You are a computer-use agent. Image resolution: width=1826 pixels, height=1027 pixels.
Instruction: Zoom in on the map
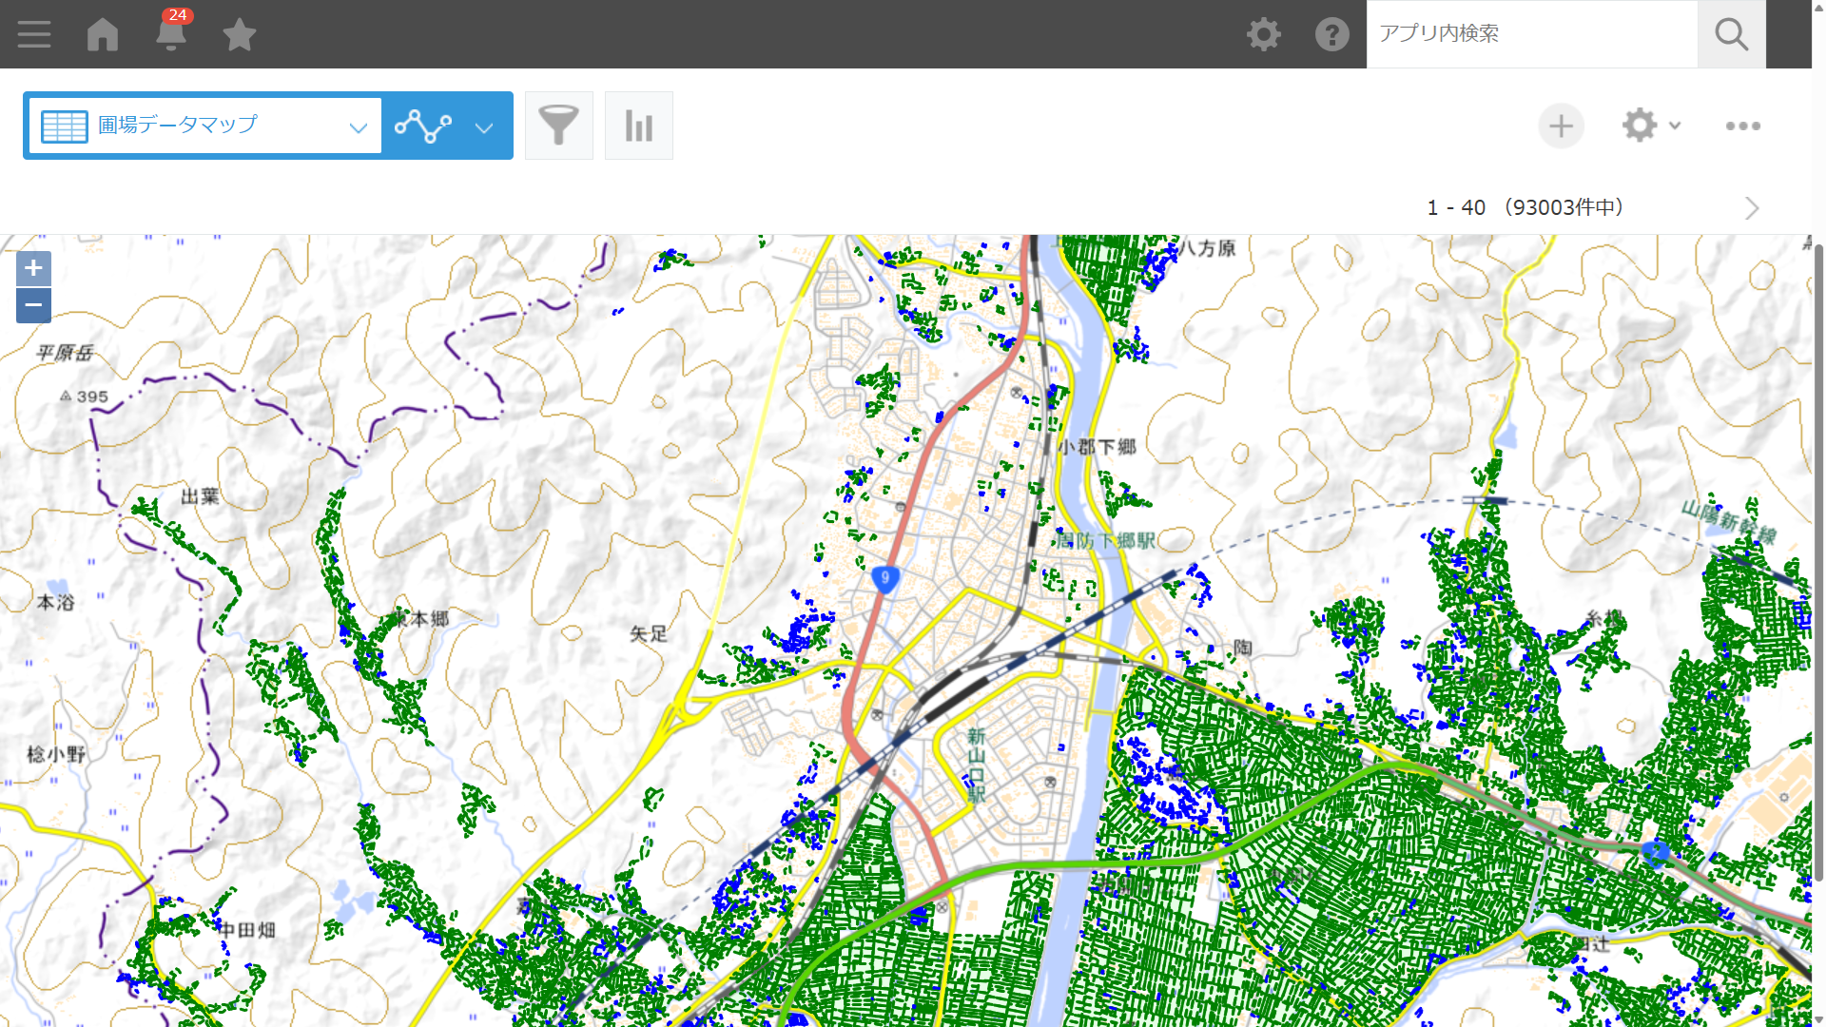tap(33, 268)
